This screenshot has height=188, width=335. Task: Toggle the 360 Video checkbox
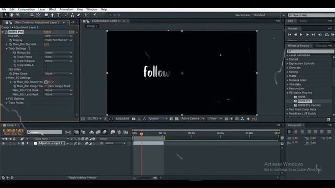pyautogui.click(x=45, y=69)
